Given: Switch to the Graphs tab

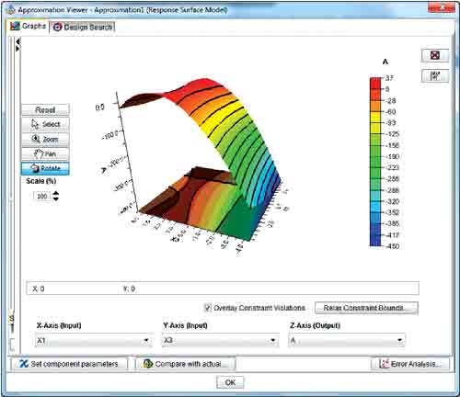Looking at the screenshot, I should click(x=28, y=27).
